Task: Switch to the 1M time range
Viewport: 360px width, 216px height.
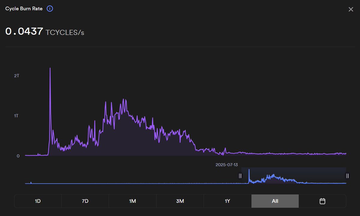Action: click(x=133, y=201)
